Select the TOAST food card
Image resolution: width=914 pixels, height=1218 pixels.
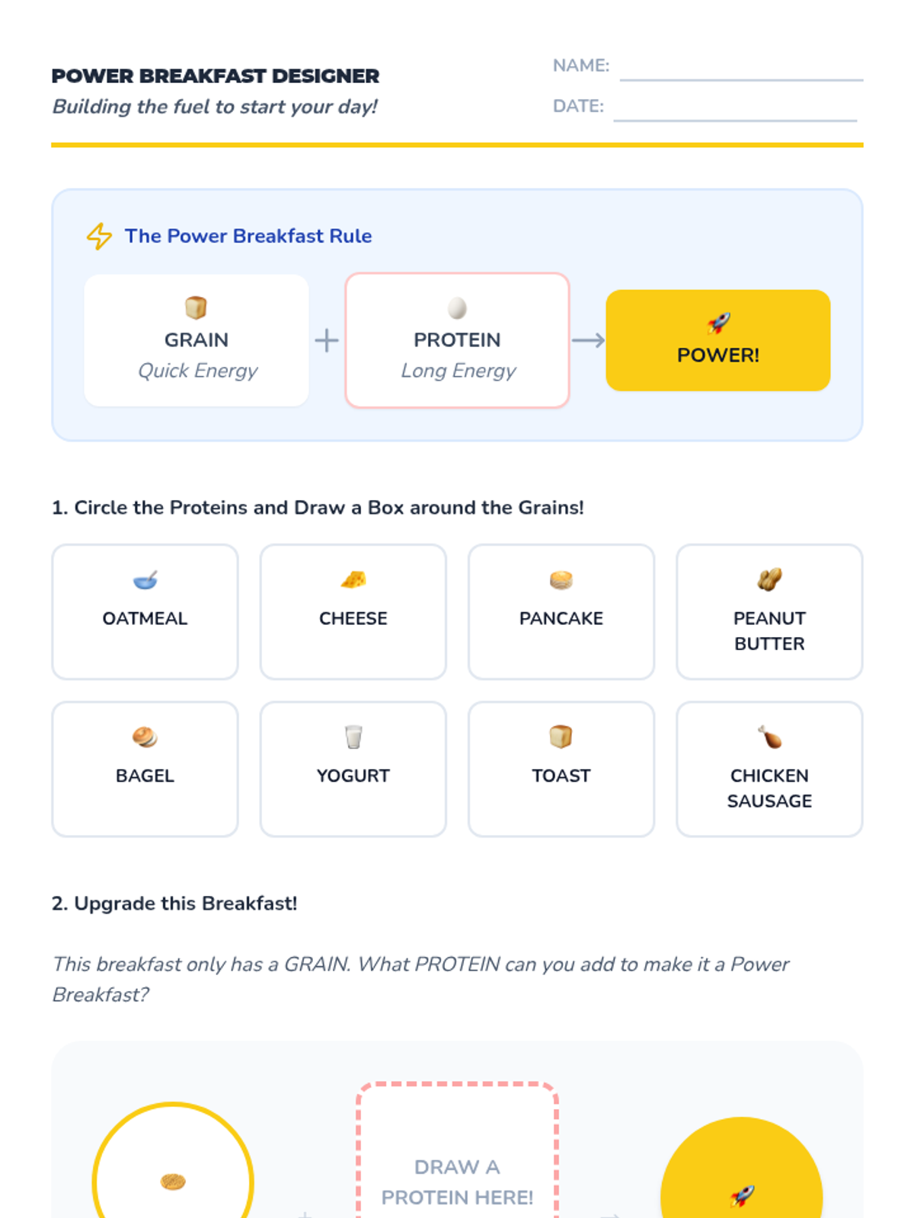coord(561,769)
